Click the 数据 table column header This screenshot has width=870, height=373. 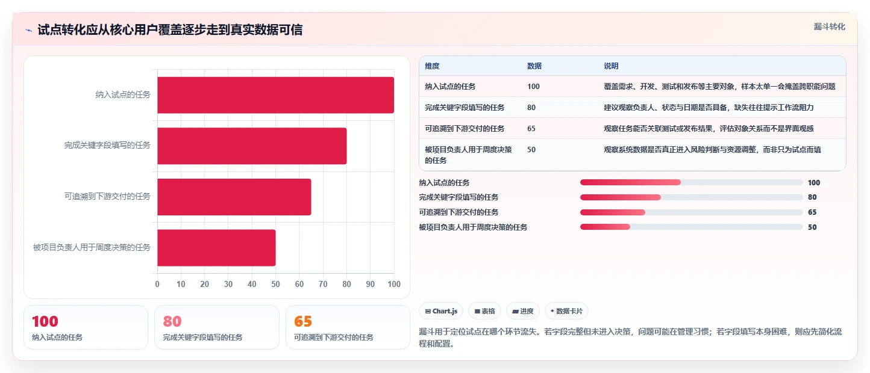pyautogui.click(x=534, y=66)
